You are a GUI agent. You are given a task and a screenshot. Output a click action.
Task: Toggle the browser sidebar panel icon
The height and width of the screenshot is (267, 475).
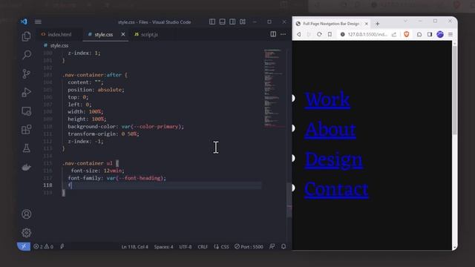coord(430,35)
